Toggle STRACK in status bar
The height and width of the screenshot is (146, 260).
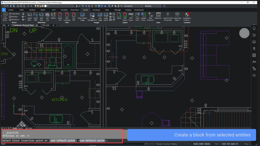click(207, 144)
